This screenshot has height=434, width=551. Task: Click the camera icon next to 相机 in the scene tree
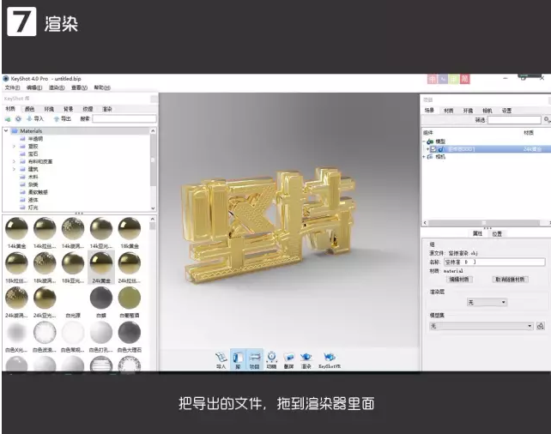pos(430,157)
